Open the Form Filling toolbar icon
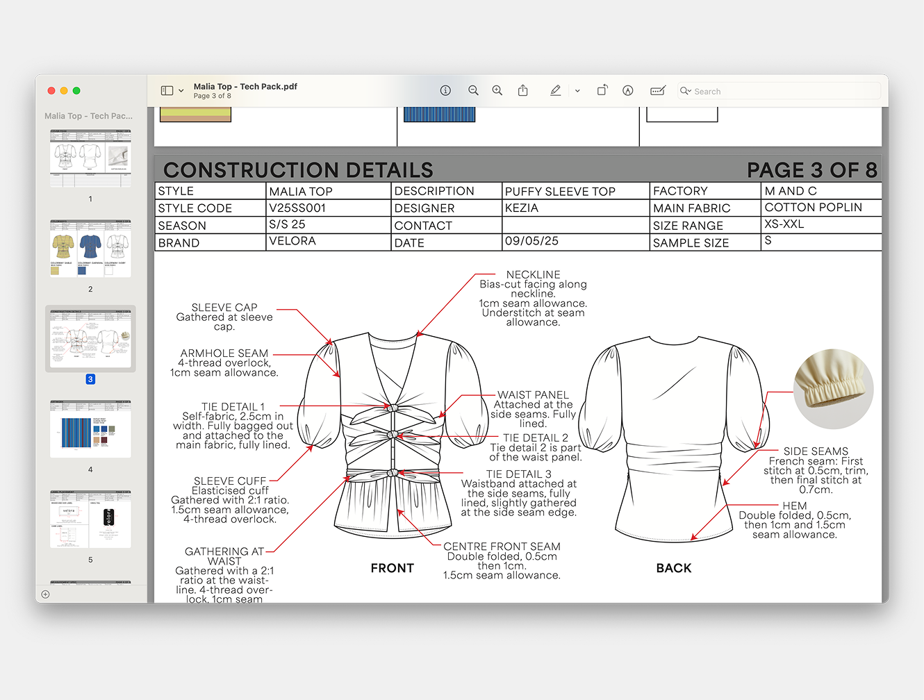Image resolution: width=924 pixels, height=700 pixels. pyautogui.click(x=657, y=91)
